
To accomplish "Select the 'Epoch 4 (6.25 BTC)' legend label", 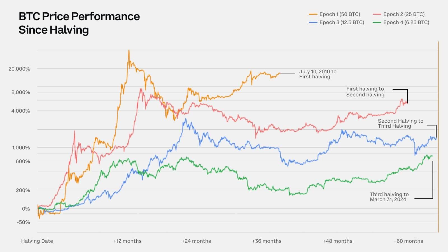I will coord(406,22).
